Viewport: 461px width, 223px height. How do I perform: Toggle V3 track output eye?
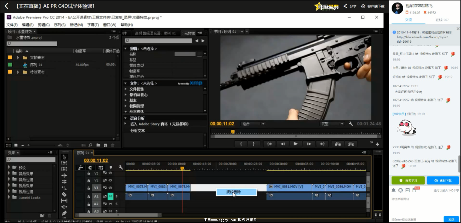point(110,173)
